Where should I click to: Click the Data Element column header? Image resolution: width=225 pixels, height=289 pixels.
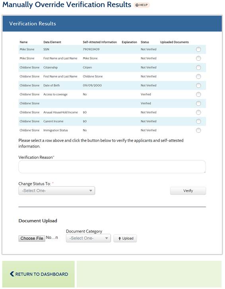(x=52, y=42)
